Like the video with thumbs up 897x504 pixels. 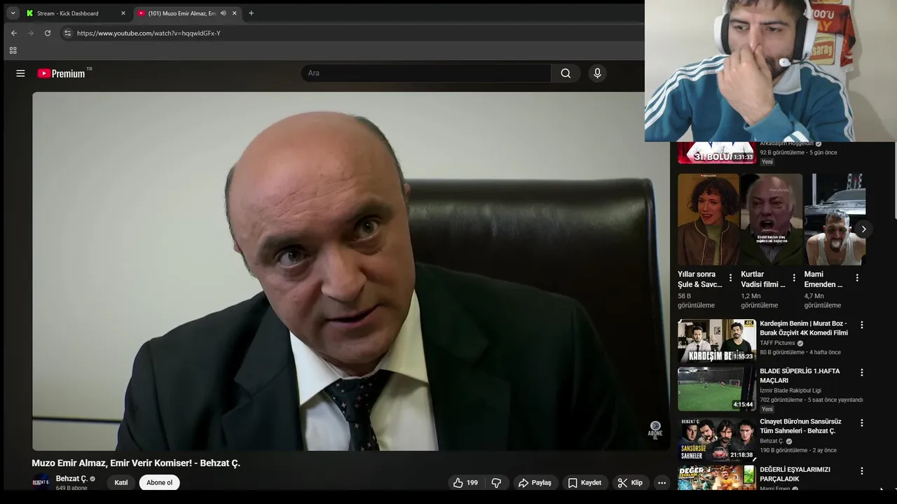(x=465, y=482)
